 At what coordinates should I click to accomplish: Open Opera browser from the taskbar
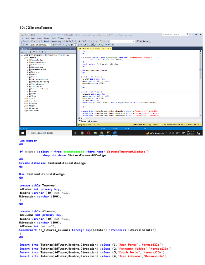[x=89, y=132]
